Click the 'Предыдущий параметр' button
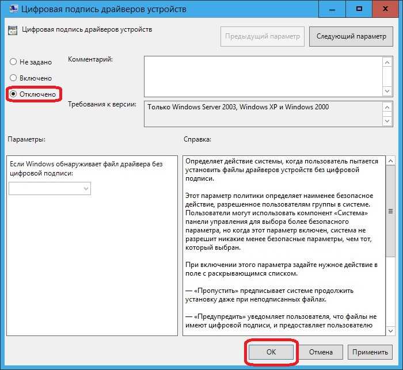Viewport: 403px width, 370px height. (x=263, y=36)
